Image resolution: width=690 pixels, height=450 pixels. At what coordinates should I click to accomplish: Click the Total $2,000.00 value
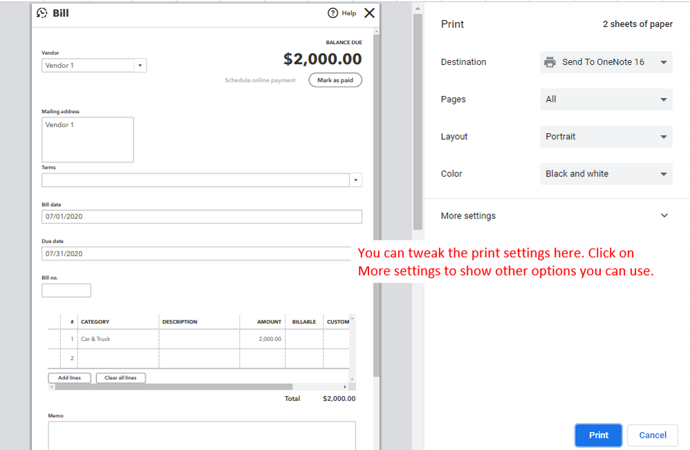coord(339,399)
